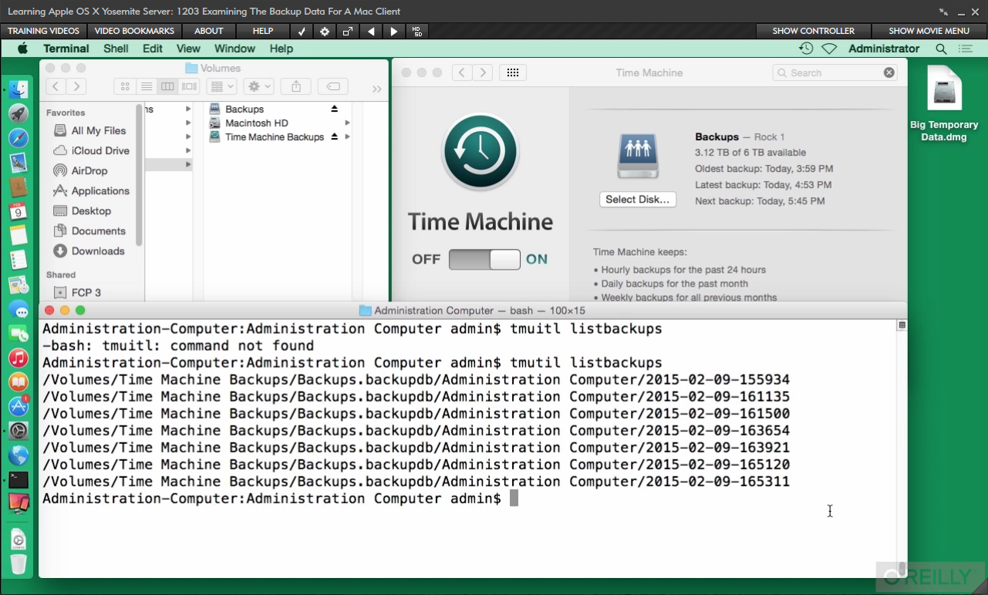Switch Finder to icon view

pos(125,87)
